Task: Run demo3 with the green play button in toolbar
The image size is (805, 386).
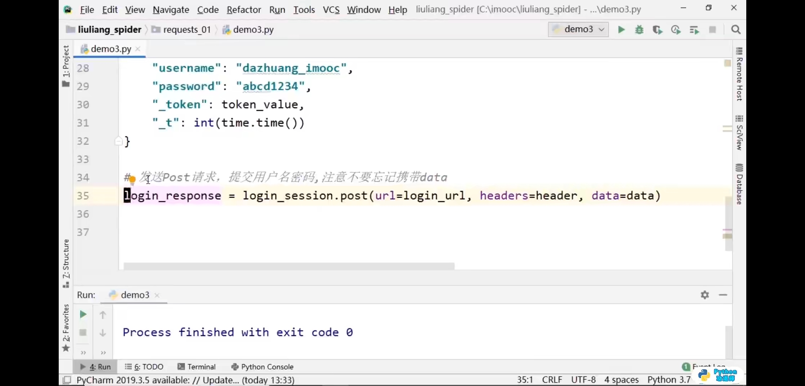Action: click(621, 30)
